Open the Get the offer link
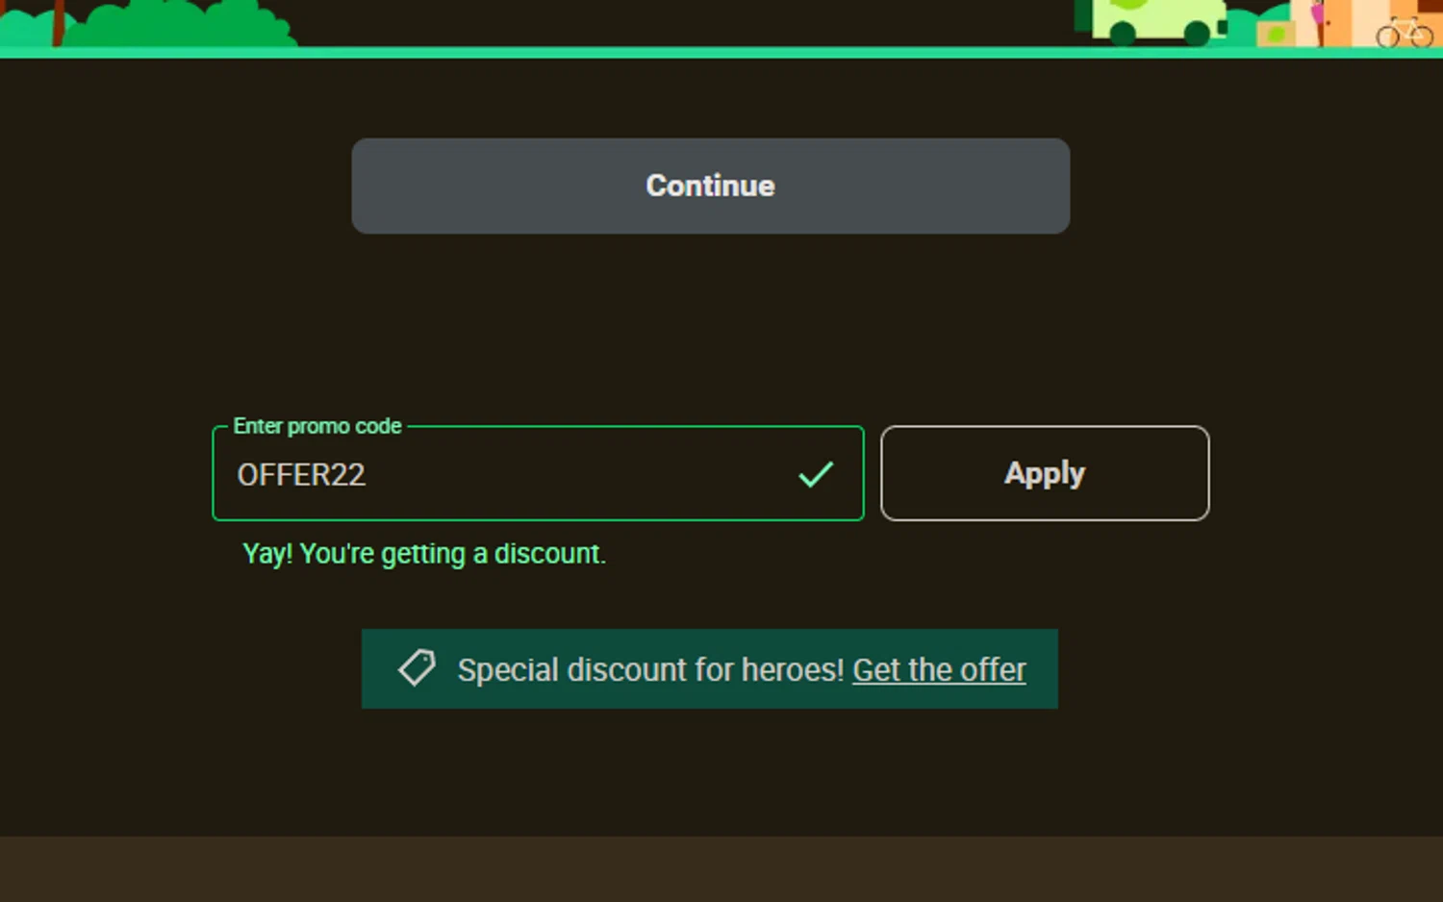 939,669
